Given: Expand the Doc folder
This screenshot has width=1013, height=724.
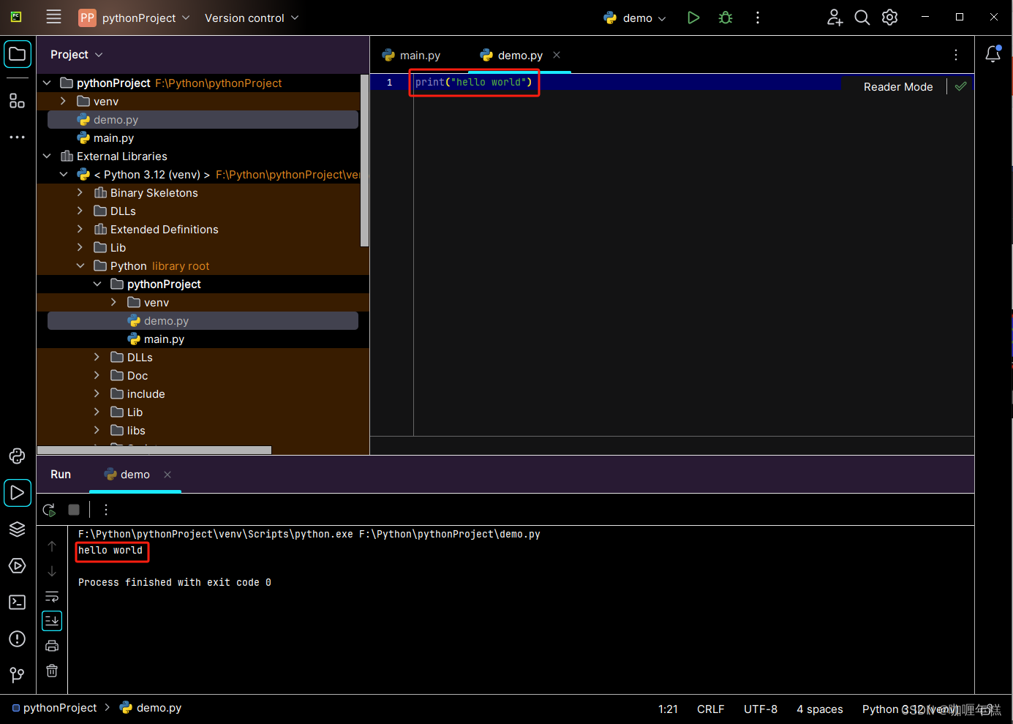Looking at the screenshot, I should point(97,375).
